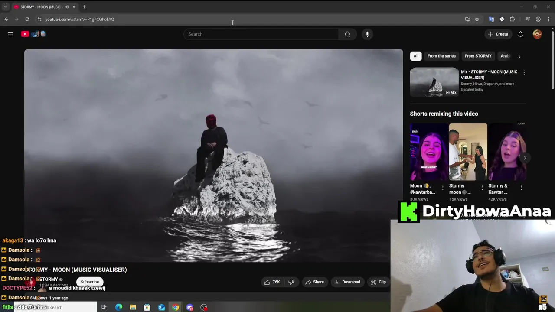Viewport: 555px width, 312px height.
Task: Share the video
Action: [x=314, y=282]
